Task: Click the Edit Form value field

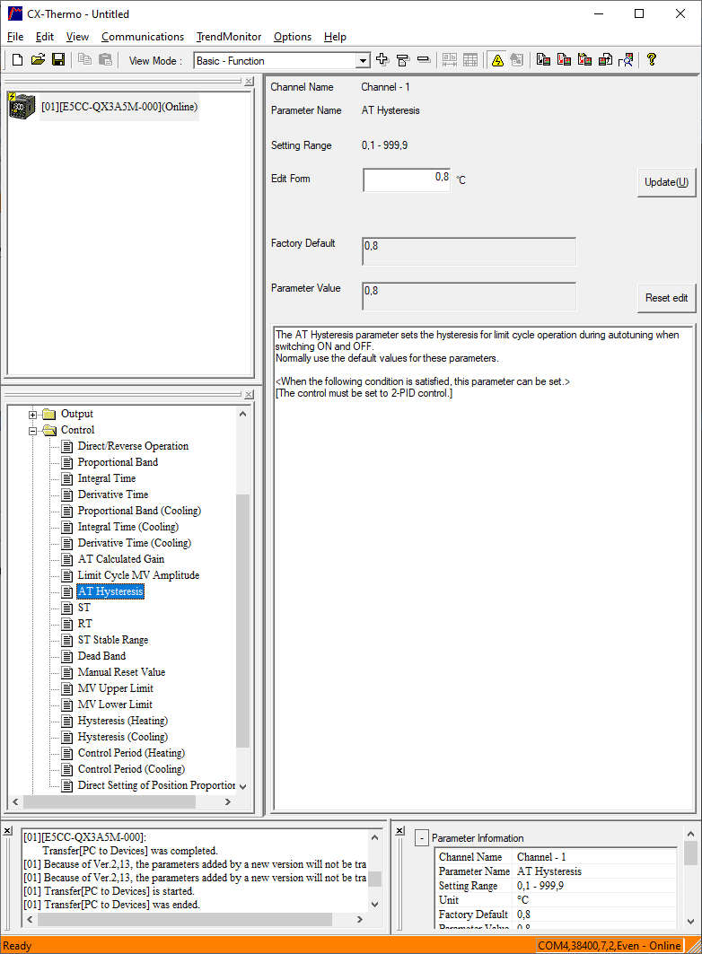Action: (x=407, y=179)
